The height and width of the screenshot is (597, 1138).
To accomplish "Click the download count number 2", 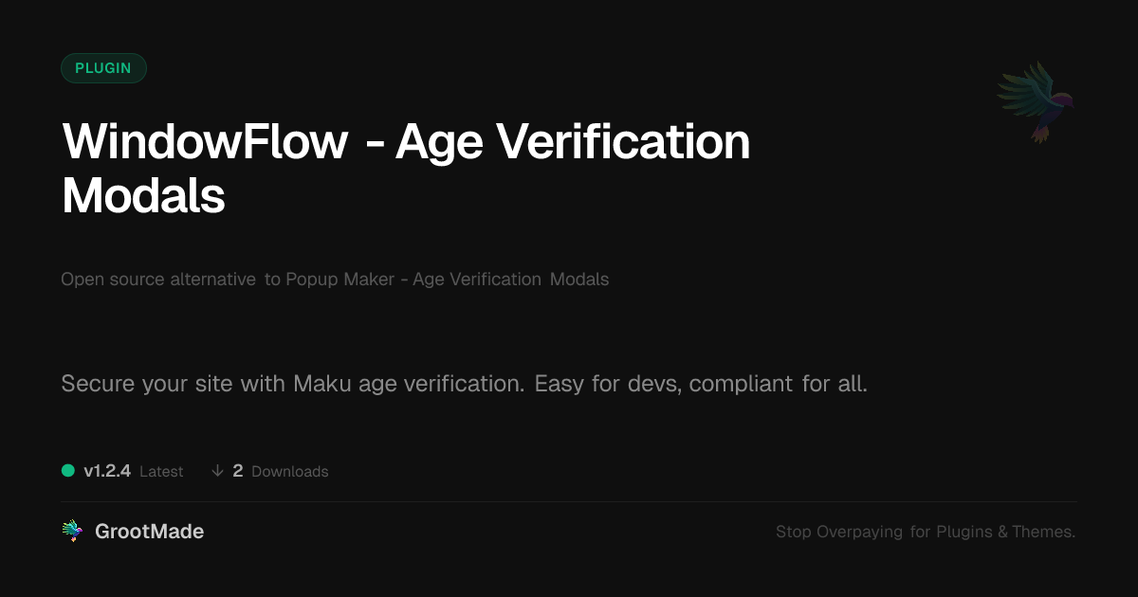I will coord(238,471).
